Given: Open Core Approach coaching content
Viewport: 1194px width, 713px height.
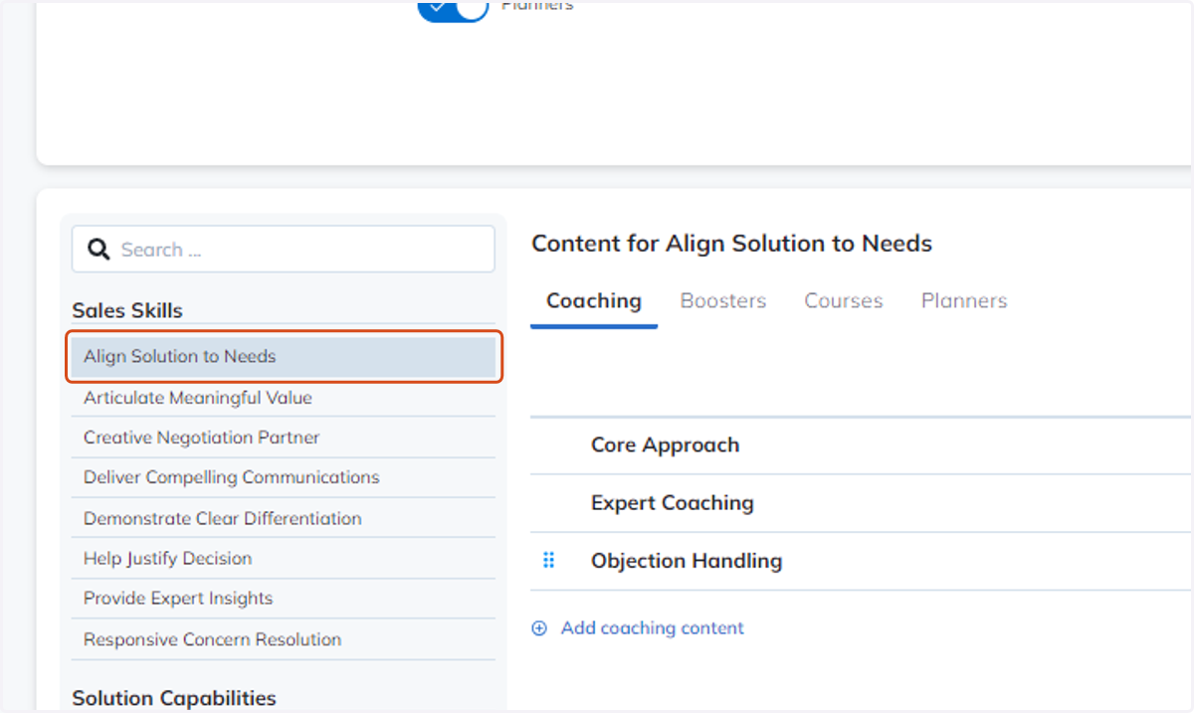Looking at the screenshot, I should [x=861, y=446].
